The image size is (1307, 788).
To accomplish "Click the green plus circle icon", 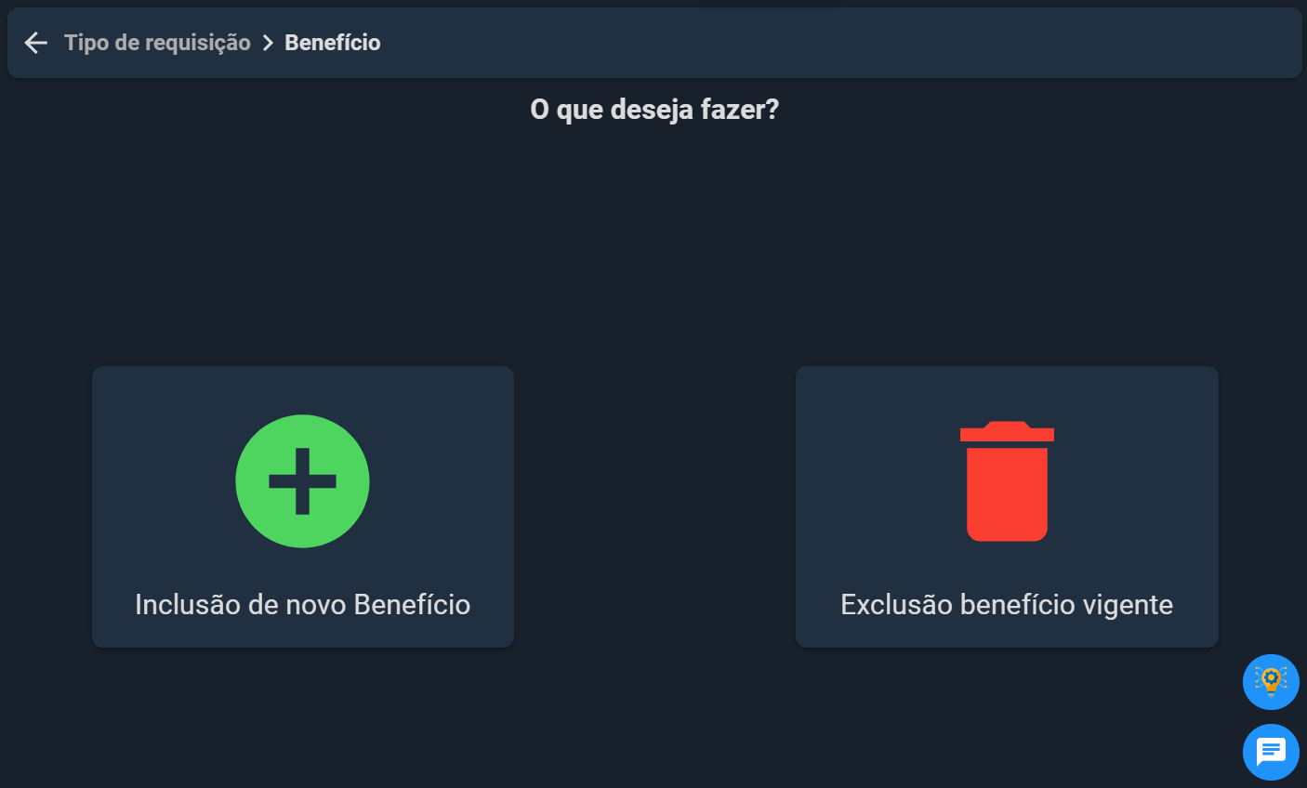I will tap(302, 481).
